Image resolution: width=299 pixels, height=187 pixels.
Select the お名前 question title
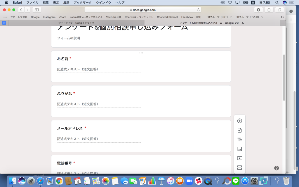click(62, 59)
